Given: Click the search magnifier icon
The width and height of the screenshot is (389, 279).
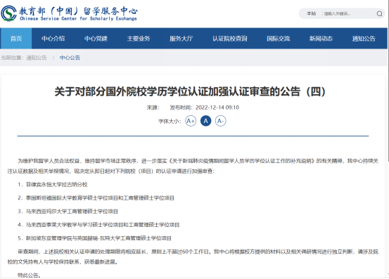Looking at the screenshot, I should 379,13.
